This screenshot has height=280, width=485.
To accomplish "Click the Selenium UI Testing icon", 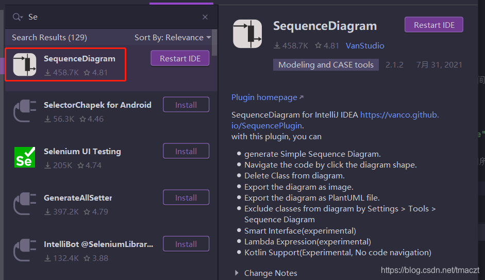I will pos(25,157).
